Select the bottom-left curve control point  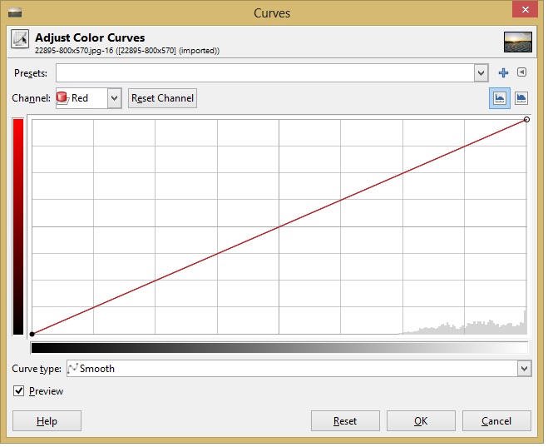coord(32,334)
